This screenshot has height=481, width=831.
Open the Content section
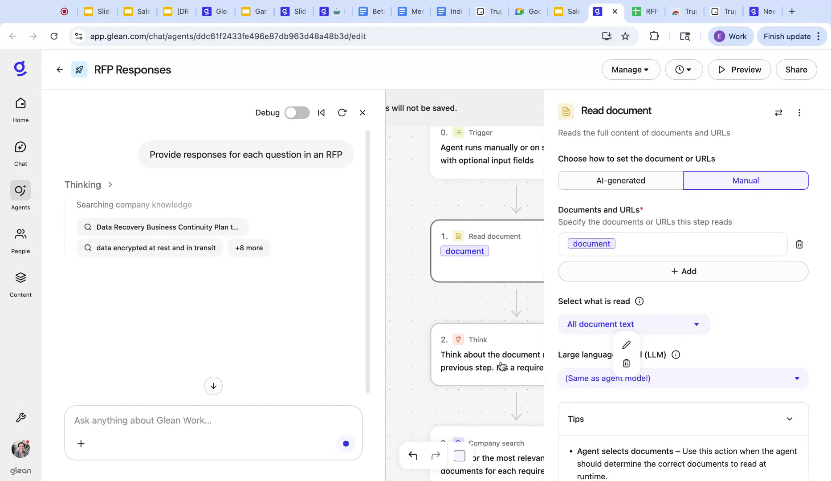pyautogui.click(x=20, y=283)
